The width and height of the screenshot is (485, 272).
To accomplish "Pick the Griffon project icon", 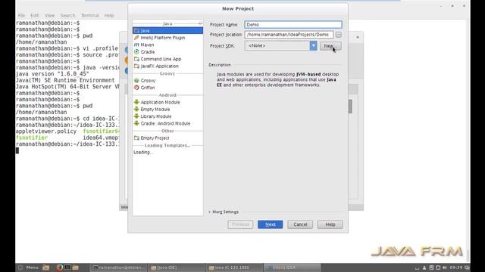I will tap(136, 88).
